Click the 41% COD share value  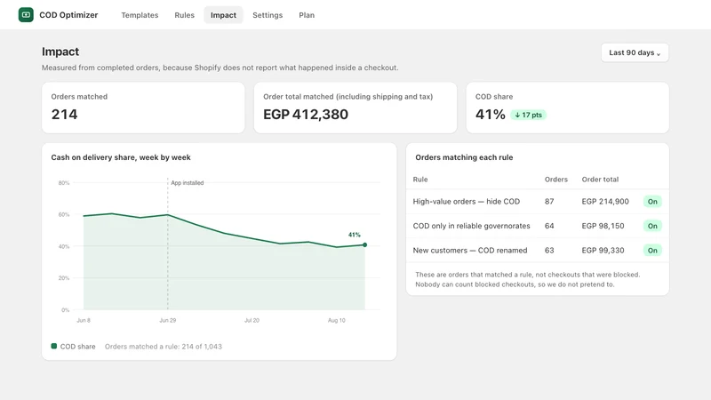[491, 115]
